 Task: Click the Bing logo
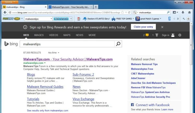tap(11, 44)
